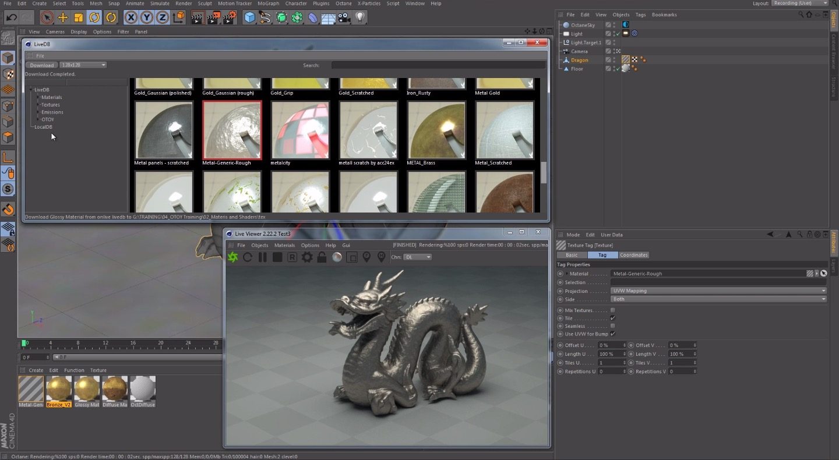Open Octane settings gear icon
Screen dimensions: 839x460
click(307, 257)
